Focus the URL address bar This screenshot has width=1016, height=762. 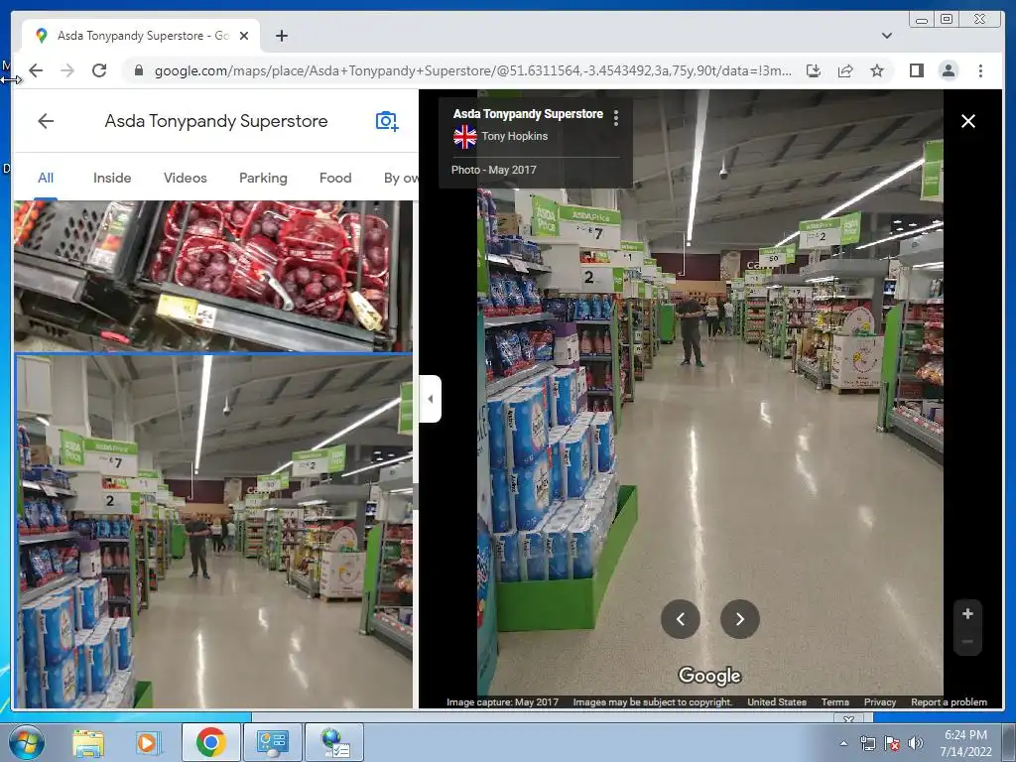pos(472,70)
